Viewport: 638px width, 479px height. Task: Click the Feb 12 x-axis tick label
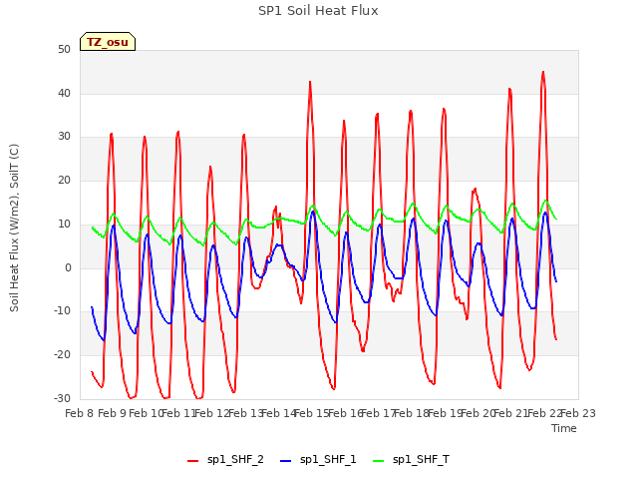pos(211,413)
